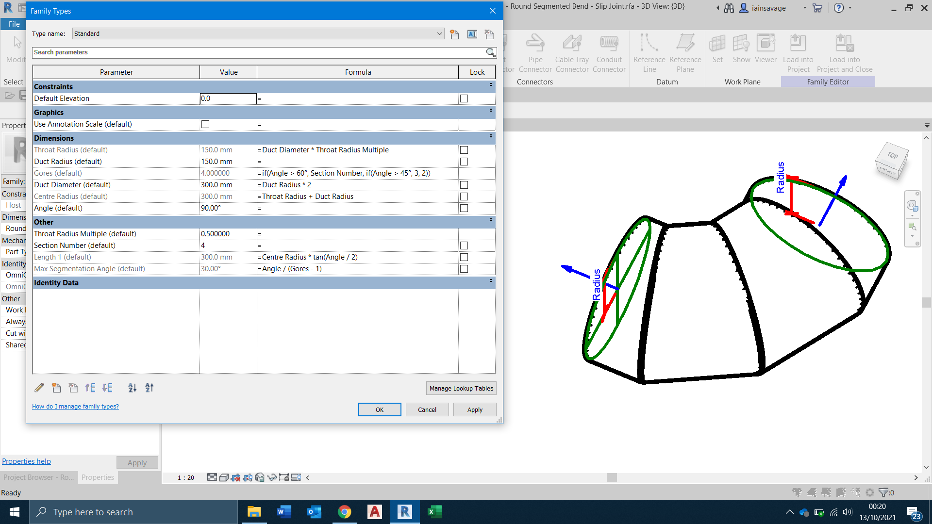
Task: Toggle the Default Elevation lock checkbox
Action: click(x=464, y=98)
